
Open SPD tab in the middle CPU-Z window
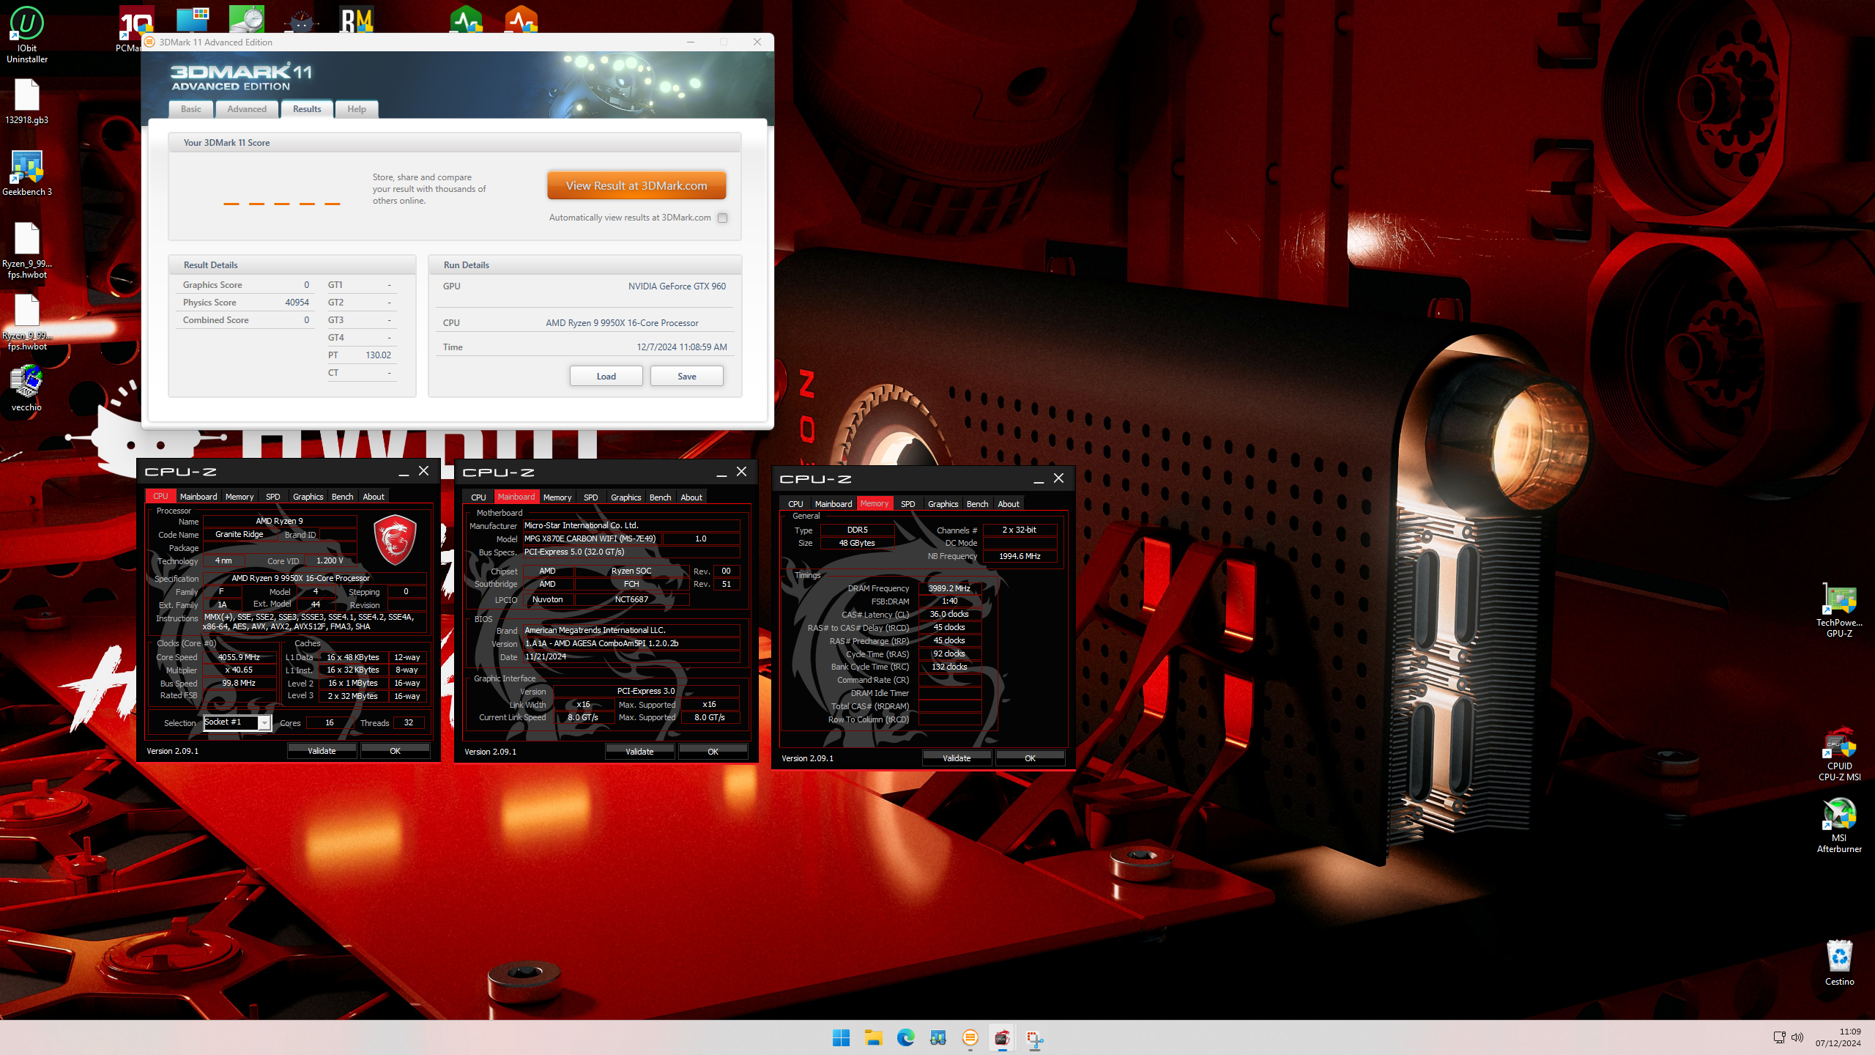591,497
